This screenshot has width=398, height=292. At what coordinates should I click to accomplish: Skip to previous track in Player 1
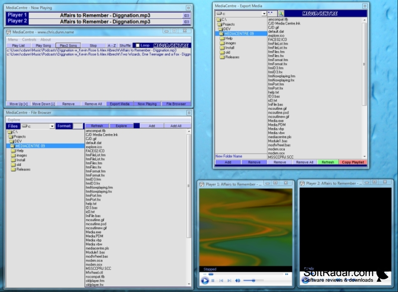pos(221,281)
